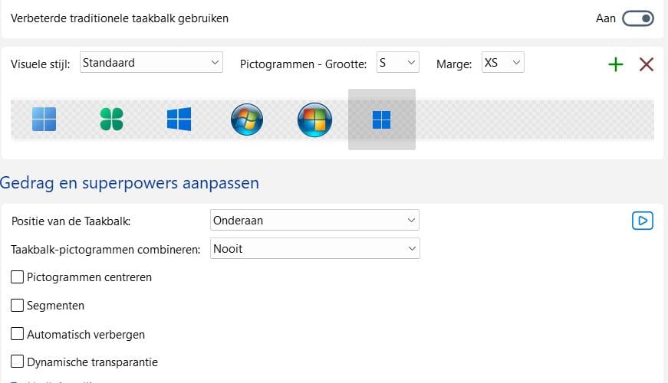The width and height of the screenshot is (668, 383).
Task: Select the Windows 11 style start button icon
Action: point(44,119)
